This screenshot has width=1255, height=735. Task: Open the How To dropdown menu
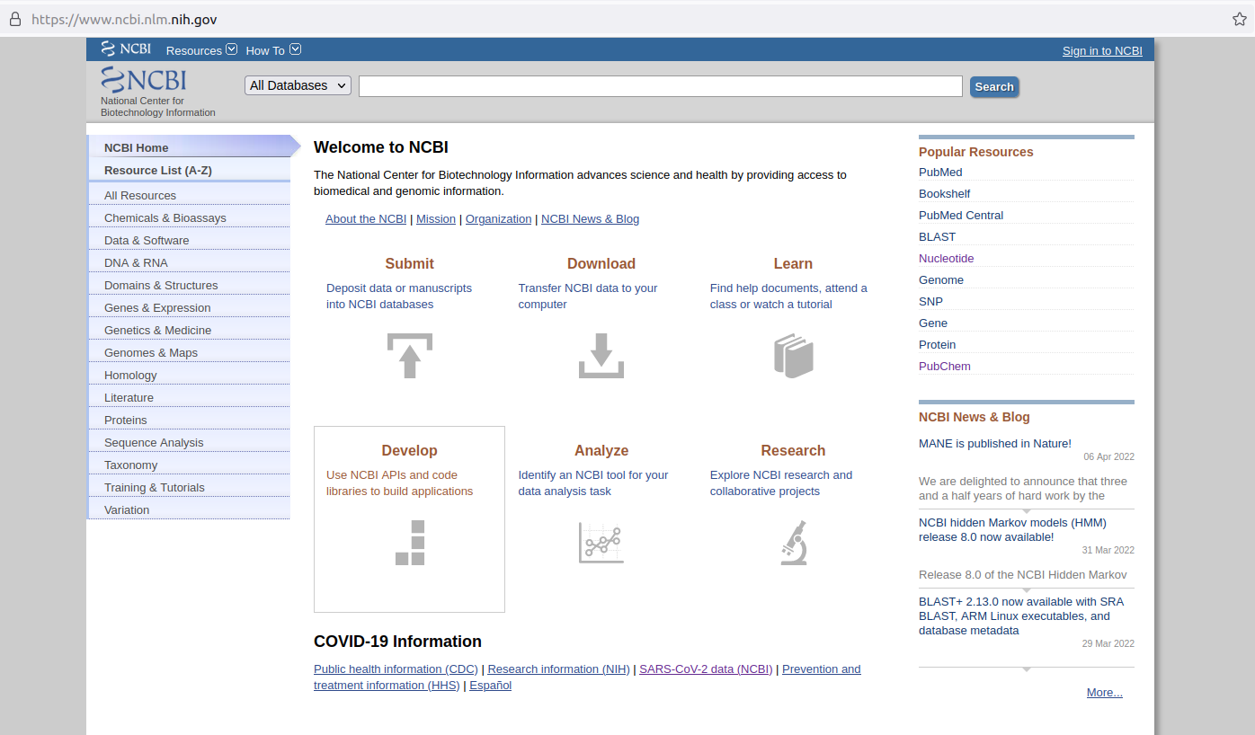[x=273, y=50]
